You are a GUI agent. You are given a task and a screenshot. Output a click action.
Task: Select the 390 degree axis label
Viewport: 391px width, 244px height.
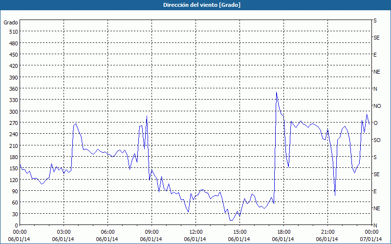coord(14,78)
